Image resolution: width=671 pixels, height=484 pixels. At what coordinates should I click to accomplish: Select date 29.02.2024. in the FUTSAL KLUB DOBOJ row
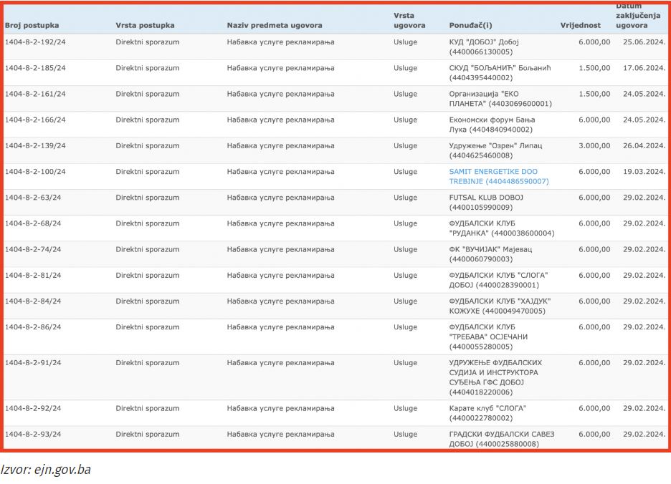[644, 198]
